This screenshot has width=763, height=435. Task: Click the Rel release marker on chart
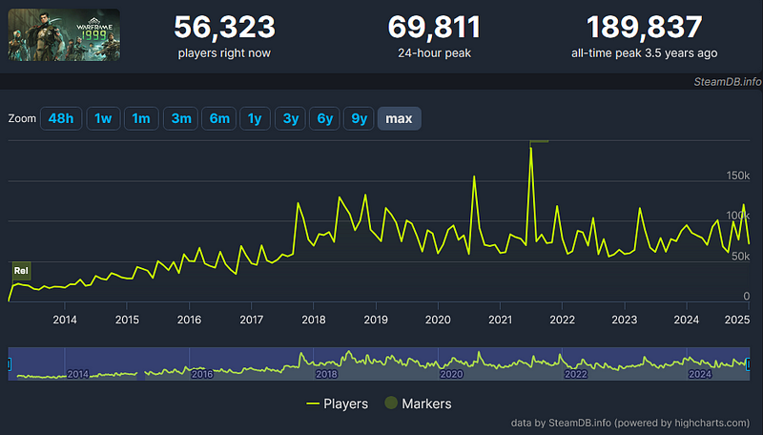(x=21, y=271)
